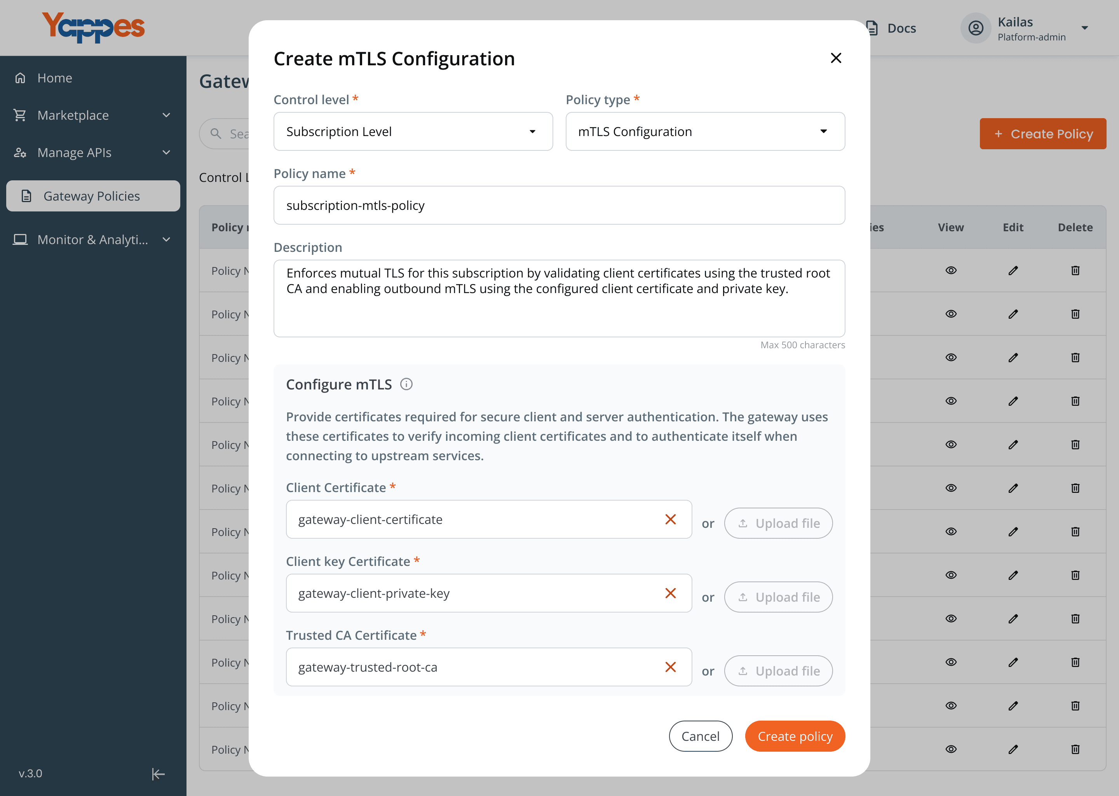Image resolution: width=1119 pixels, height=796 pixels.
Task: Click the Trusted CA Certificate field
Action: click(x=488, y=667)
